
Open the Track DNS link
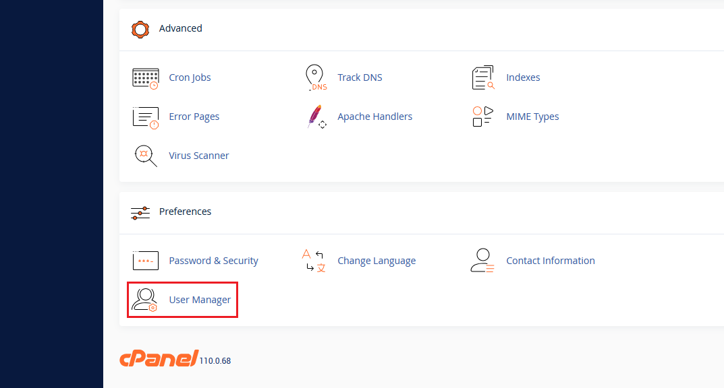pyautogui.click(x=360, y=77)
